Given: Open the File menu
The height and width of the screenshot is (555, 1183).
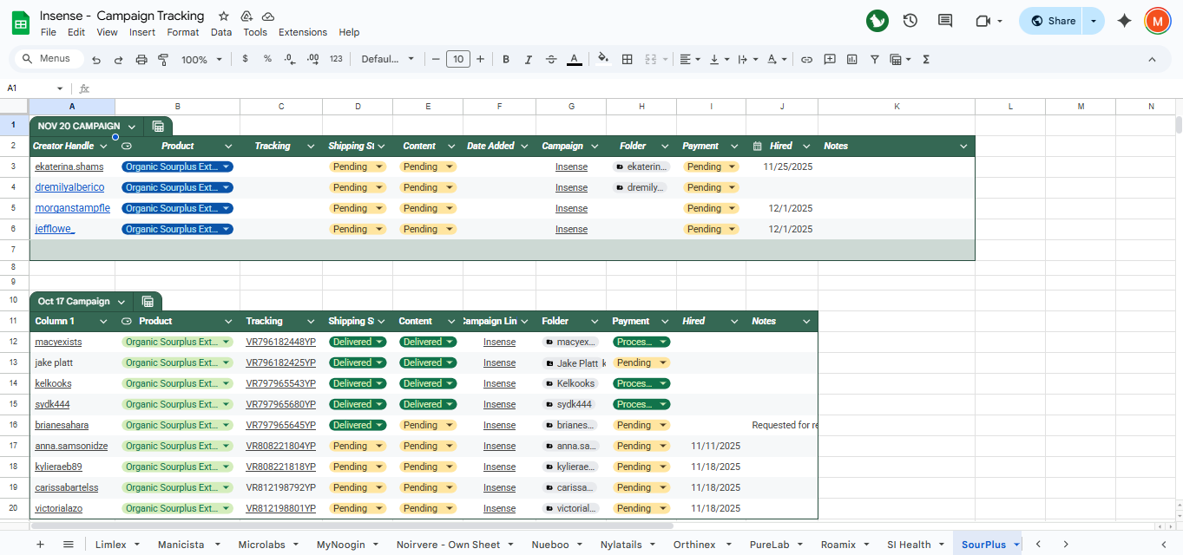Looking at the screenshot, I should (x=49, y=32).
